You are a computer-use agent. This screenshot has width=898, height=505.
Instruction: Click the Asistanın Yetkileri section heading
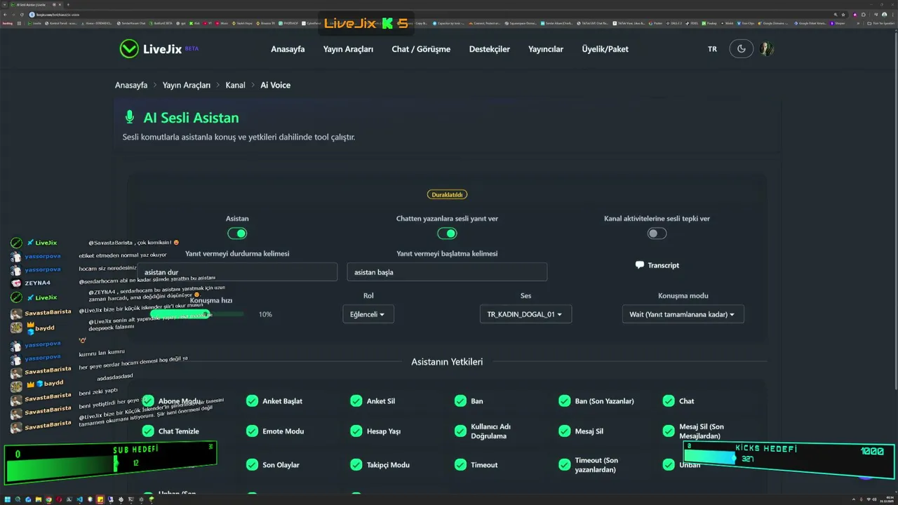(x=447, y=362)
